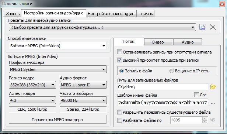Image resolution: width=227 pixels, height=134 pixels.
Task: Open the Аудио sub-tab
Action: coord(188,42)
